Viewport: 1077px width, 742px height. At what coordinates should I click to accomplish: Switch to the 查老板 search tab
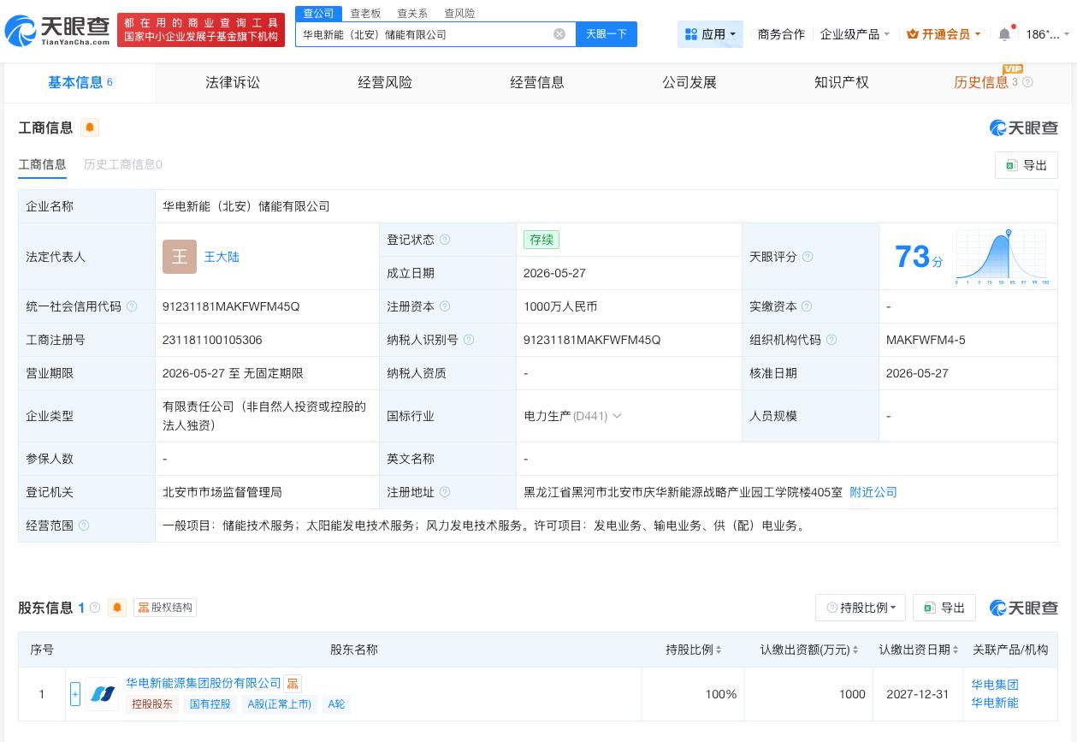coord(365,13)
